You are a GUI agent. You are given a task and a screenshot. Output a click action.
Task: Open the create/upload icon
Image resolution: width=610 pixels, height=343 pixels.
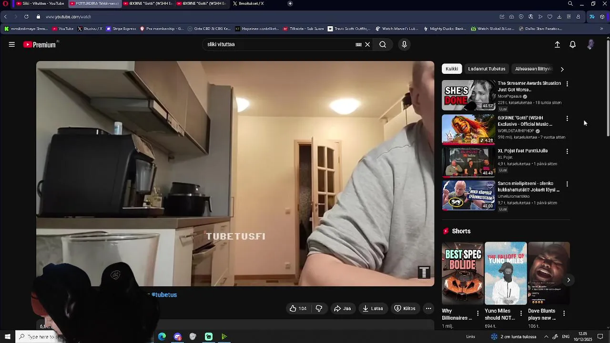point(557,44)
